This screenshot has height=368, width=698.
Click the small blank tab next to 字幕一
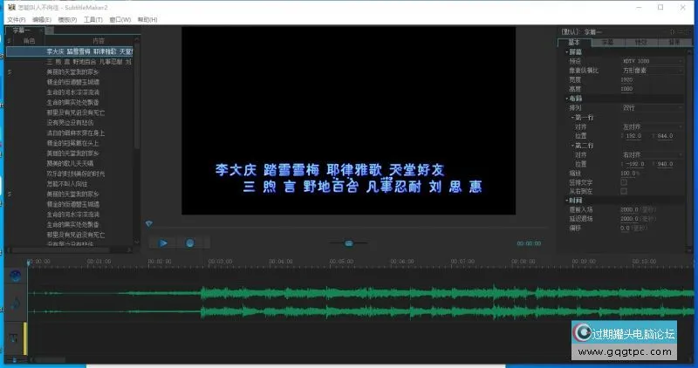point(50,31)
